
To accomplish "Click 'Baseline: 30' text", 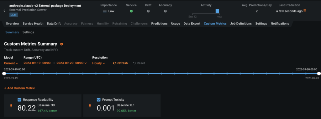I will coord(46,105).
